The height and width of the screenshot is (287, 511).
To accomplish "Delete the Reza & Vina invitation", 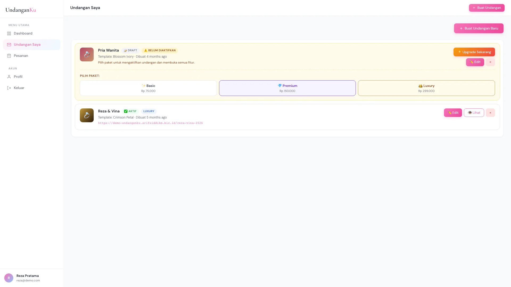I will point(490,113).
